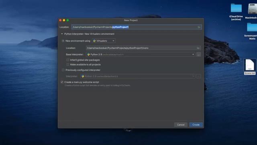Click the ellipsis button beside Interpreter dropdown
The height and width of the screenshot is (145, 257).
[198, 76]
